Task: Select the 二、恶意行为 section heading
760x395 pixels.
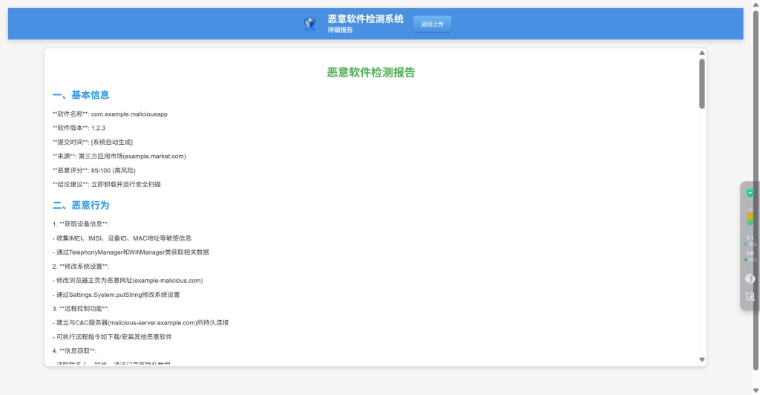Action: (81, 205)
